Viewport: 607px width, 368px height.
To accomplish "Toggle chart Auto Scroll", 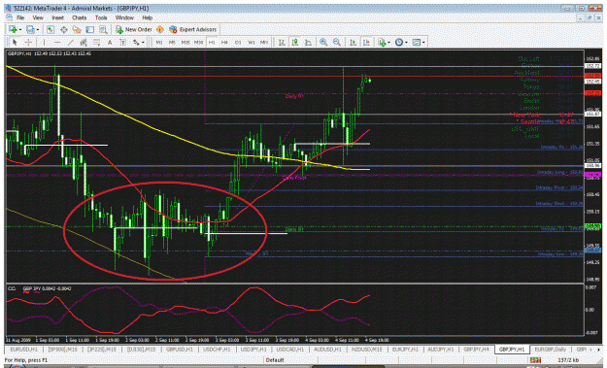I will 354,42.
